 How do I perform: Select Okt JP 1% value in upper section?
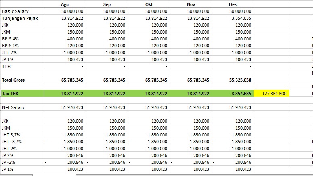149,59
